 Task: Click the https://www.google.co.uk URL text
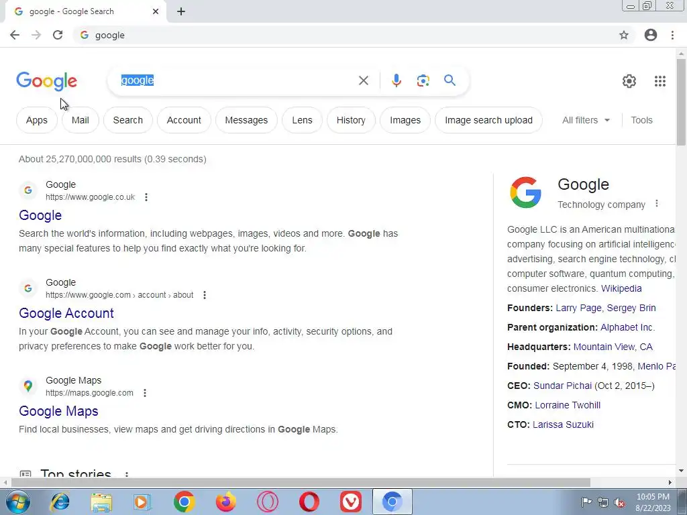pos(91,197)
